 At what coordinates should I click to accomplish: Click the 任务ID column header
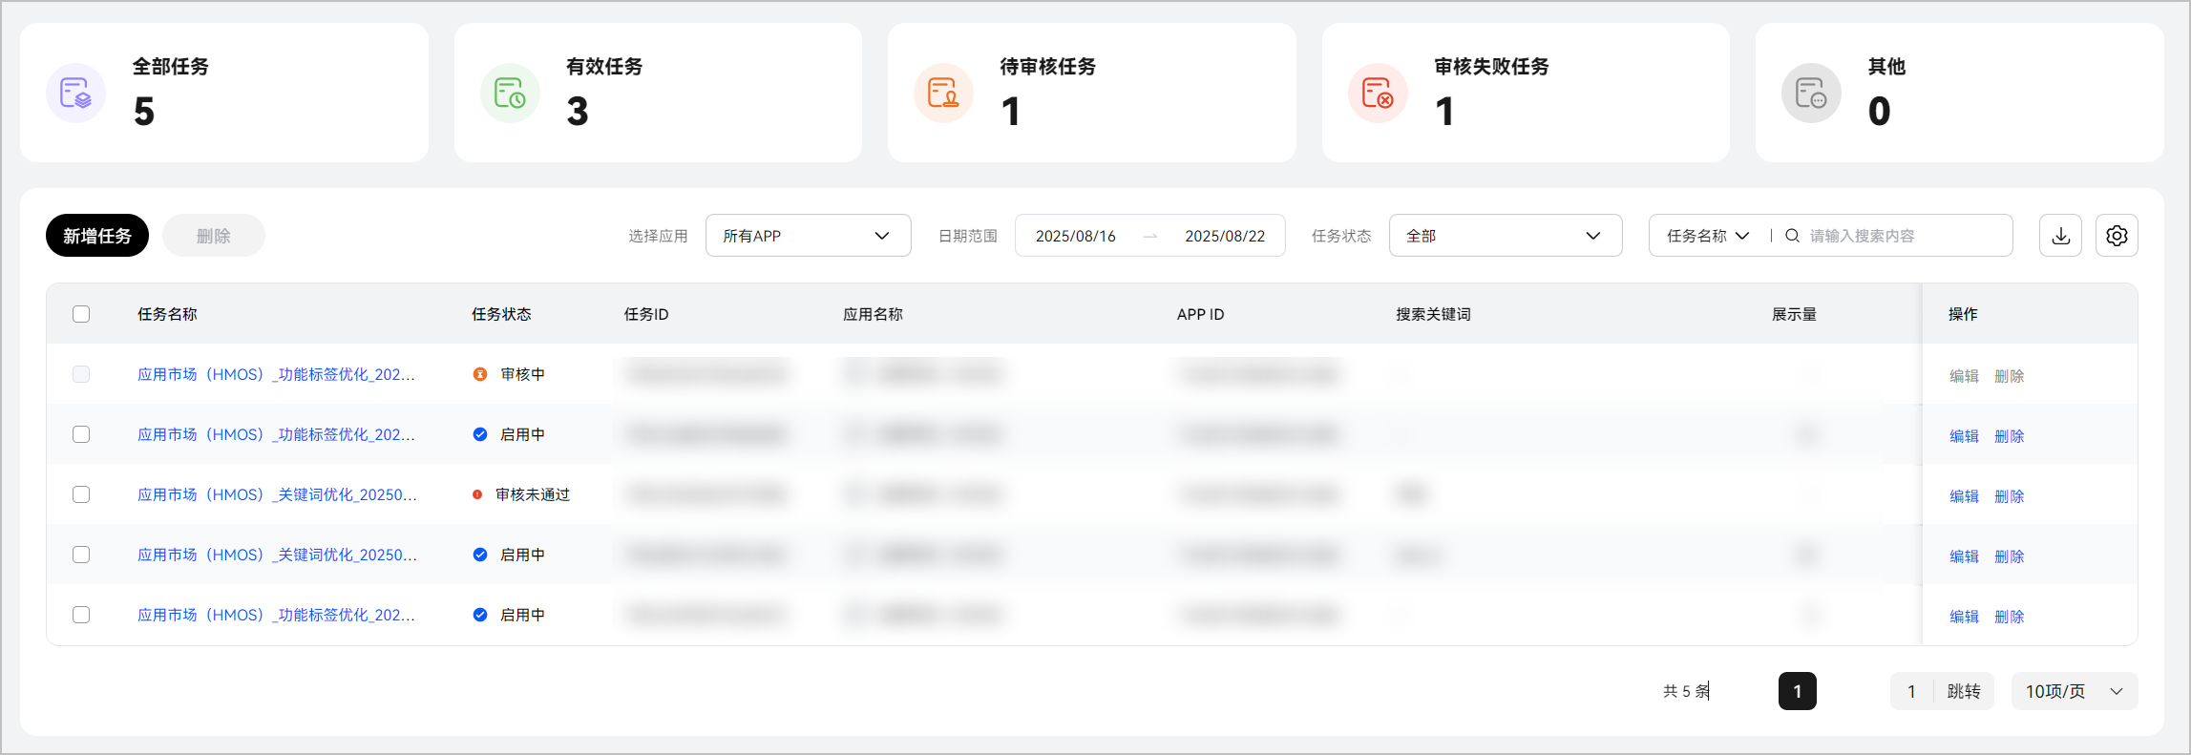(x=646, y=314)
